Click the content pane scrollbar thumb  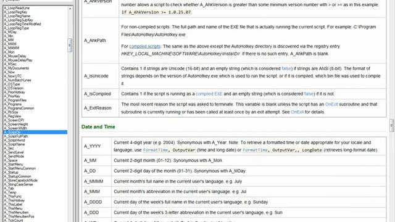[392, 125]
